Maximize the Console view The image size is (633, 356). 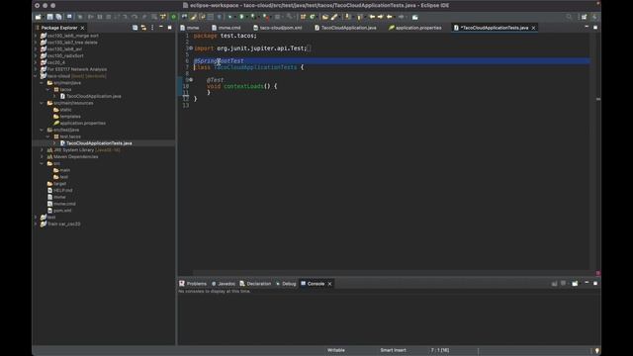595,283
